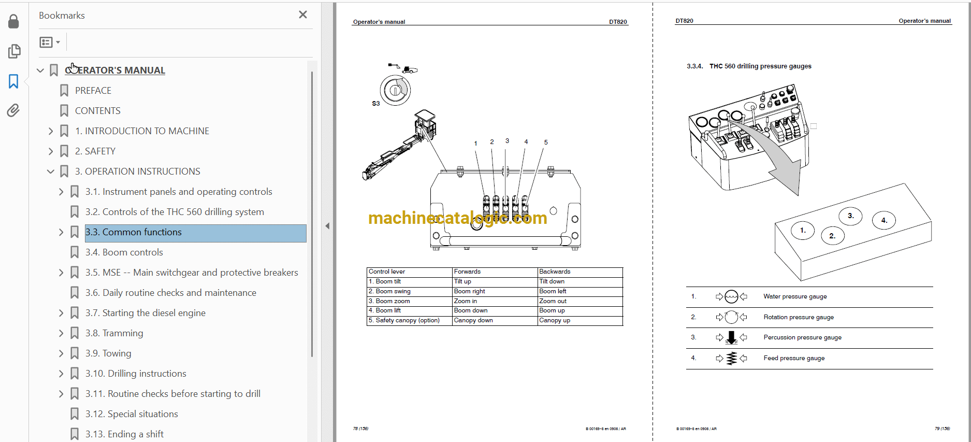The width and height of the screenshot is (971, 442).
Task: Open 3.12. Special situations bookmark
Action: pyautogui.click(x=132, y=414)
